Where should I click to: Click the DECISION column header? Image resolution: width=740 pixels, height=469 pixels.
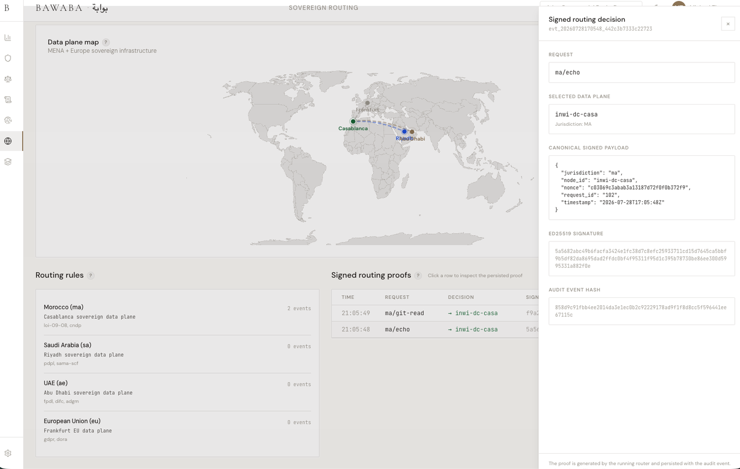pyautogui.click(x=461, y=297)
